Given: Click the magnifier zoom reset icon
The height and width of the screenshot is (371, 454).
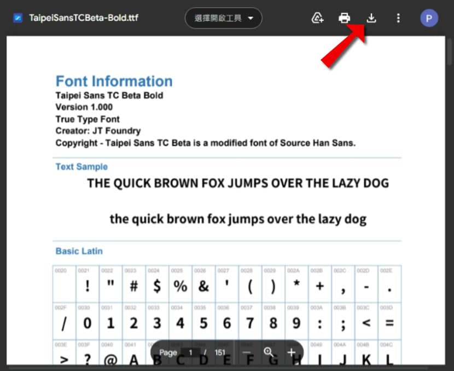Looking at the screenshot, I should click(x=269, y=352).
